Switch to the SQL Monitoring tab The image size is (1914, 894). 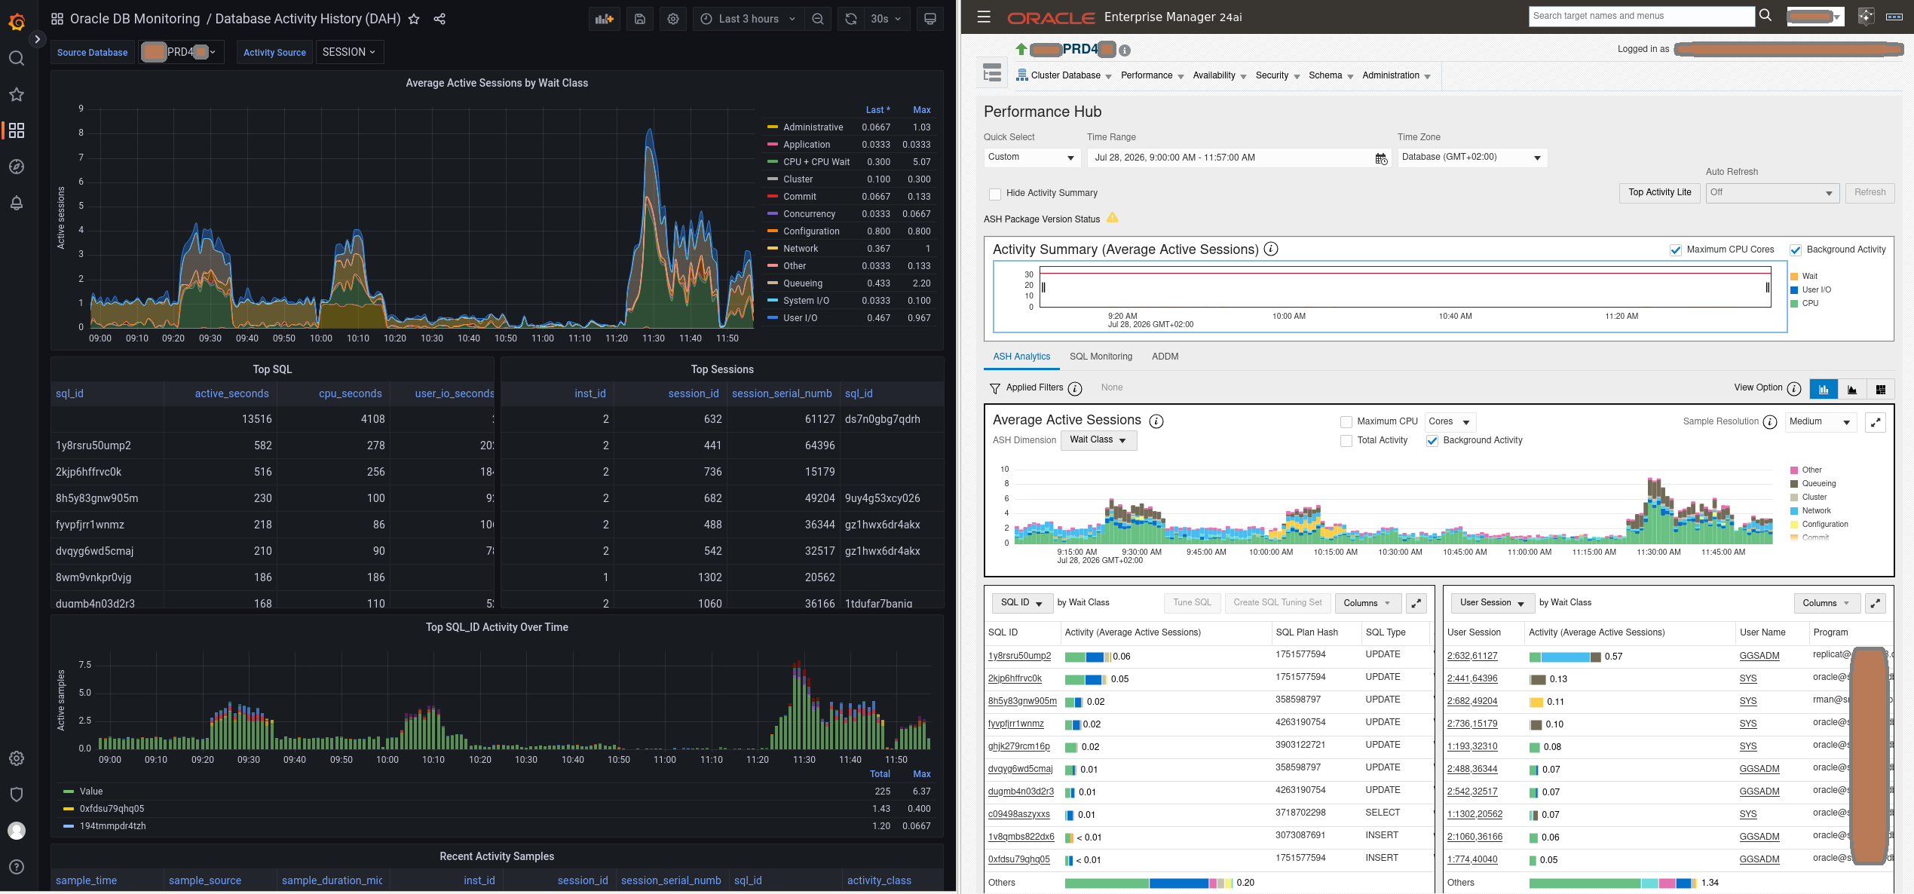point(1101,357)
